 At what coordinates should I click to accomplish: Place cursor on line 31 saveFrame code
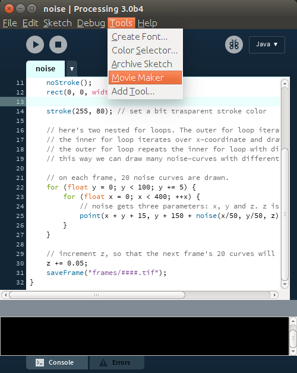[106, 273]
